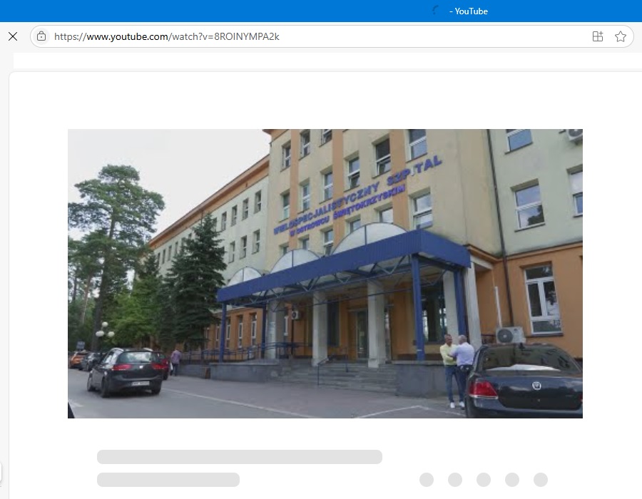Stop loading the page with the X button
Image resolution: width=642 pixels, height=499 pixels.
coord(13,36)
